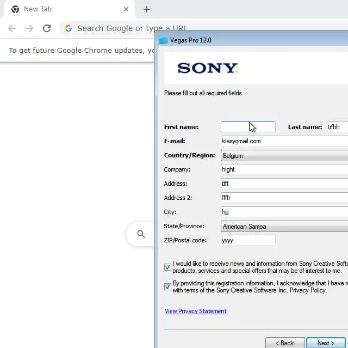Image resolution: width=348 pixels, height=348 pixels.
Task: Click the City field containing hjjj
Action: pos(284,212)
